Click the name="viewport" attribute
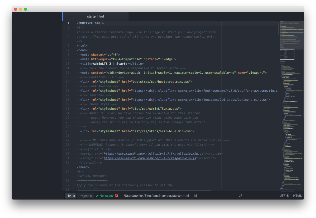316x218 pixels. click(251, 73)
